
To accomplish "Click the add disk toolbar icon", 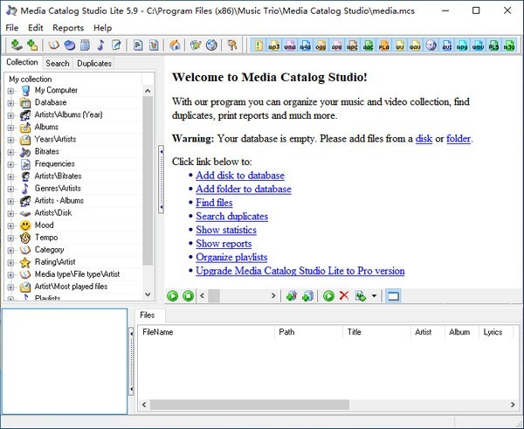I will (x=16, y=45).
